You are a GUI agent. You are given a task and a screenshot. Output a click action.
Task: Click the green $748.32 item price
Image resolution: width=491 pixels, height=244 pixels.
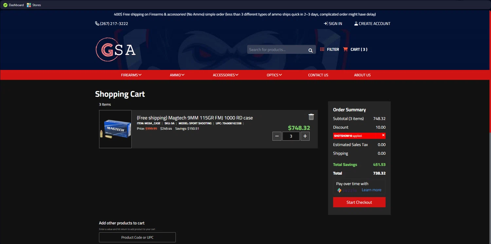click(x=299, y=128)
